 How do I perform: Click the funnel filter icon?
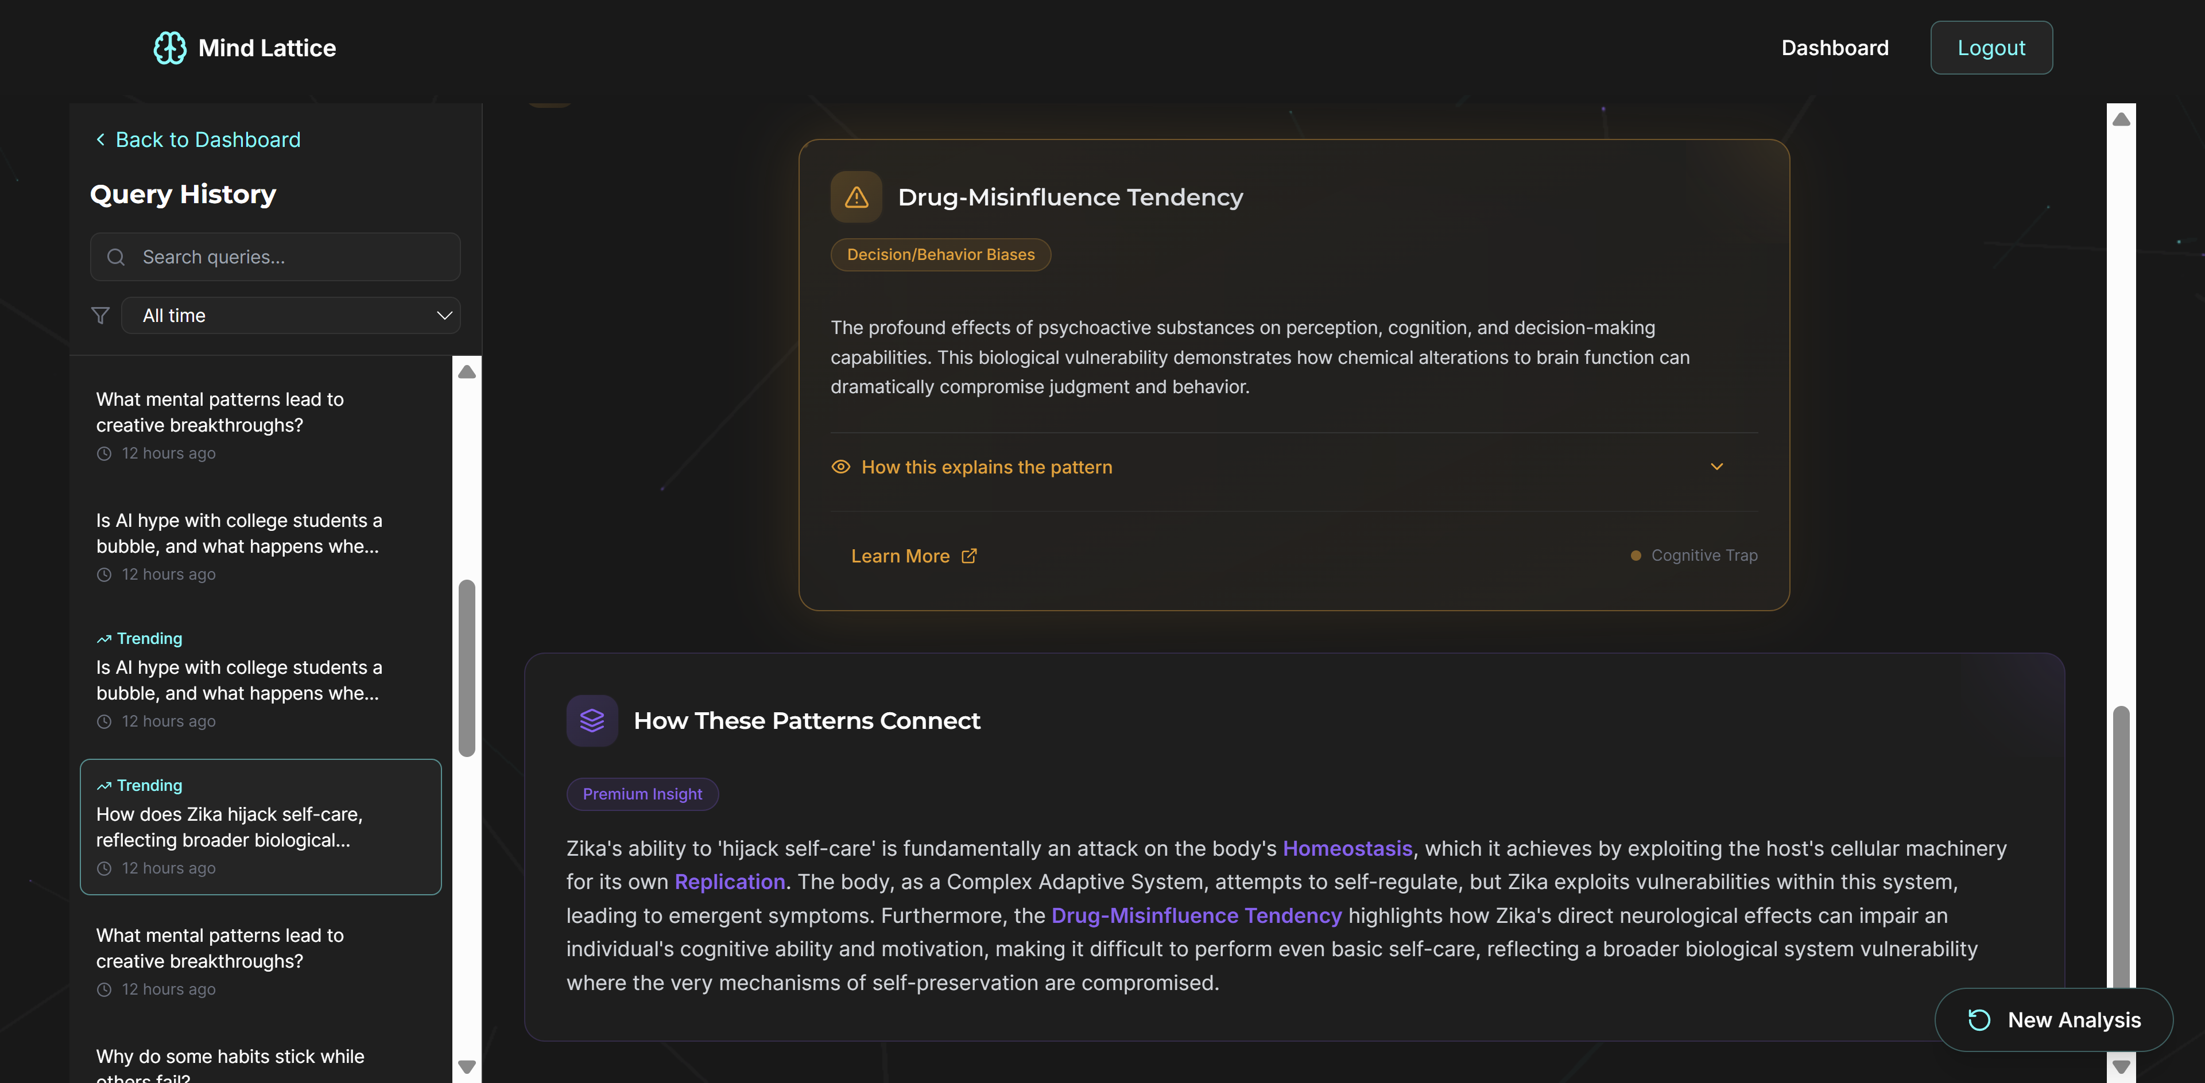click(x=100, y=316)
